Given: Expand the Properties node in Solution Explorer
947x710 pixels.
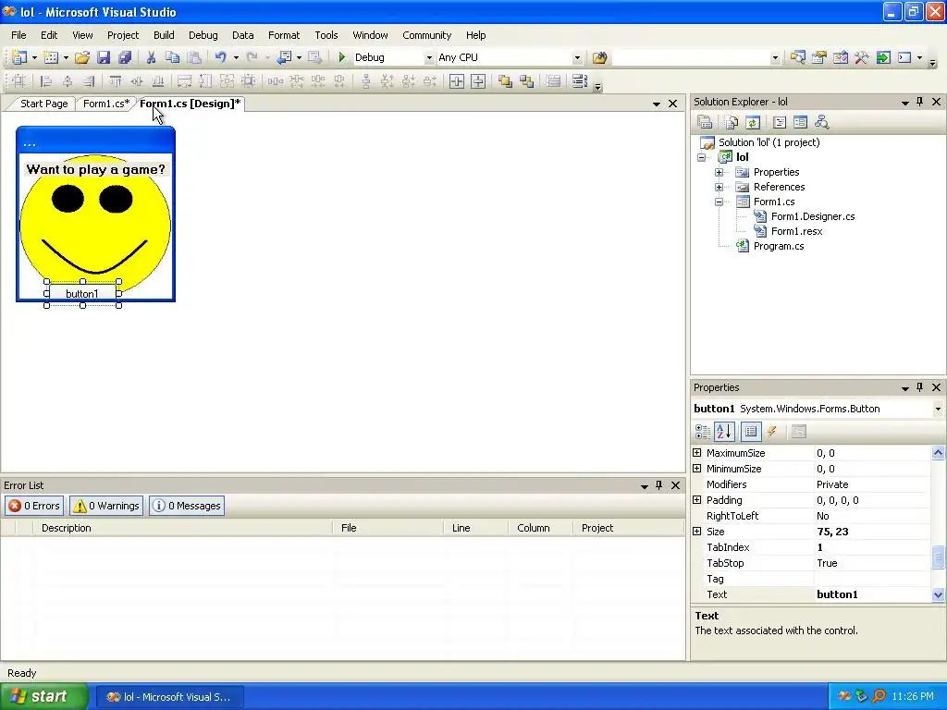Looking at the screenshot, I should pos(719,173).
